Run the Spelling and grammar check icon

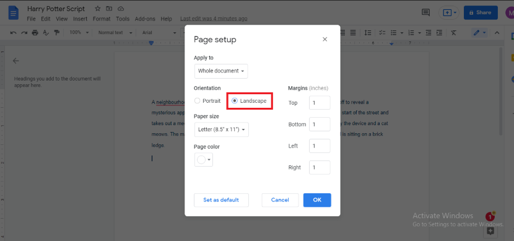pyautogui.click(x=46, y=32)
